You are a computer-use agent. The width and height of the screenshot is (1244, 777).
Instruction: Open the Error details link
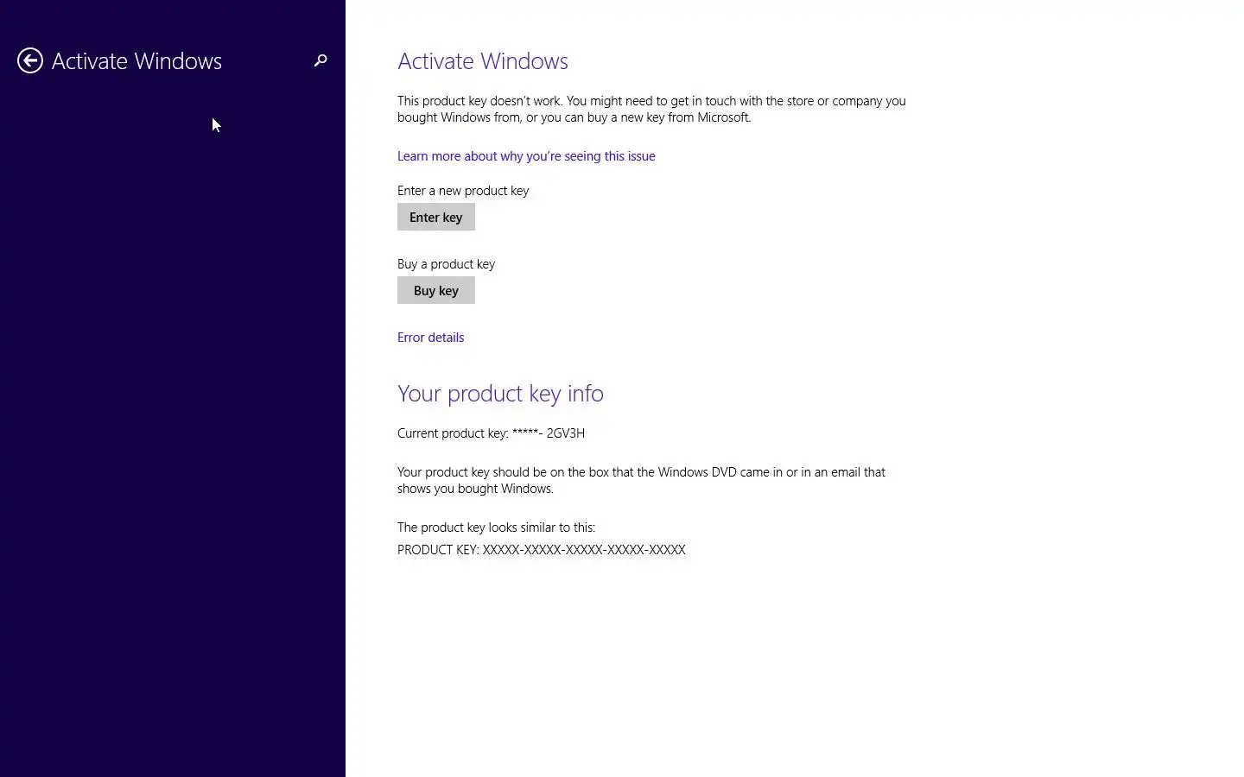pos(430,338)
